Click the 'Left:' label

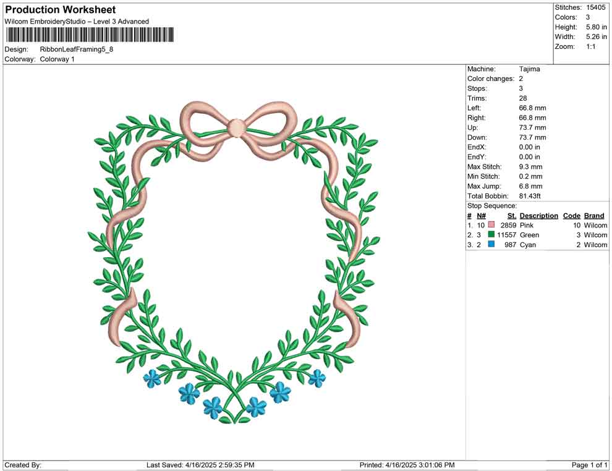pyautogui.click(x=474, y=108)
